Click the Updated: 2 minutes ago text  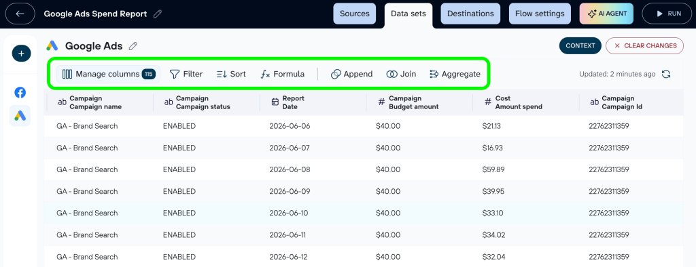(x=617, y=75)
